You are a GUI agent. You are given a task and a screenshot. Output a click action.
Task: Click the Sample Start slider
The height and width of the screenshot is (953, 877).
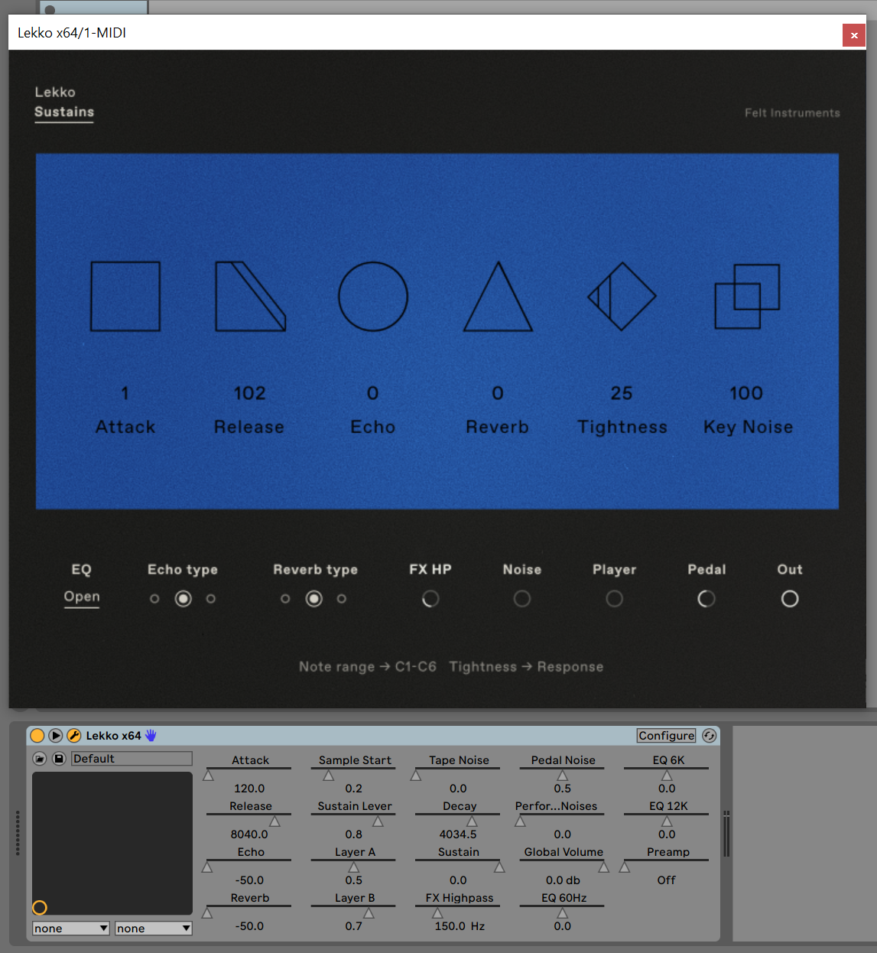[353, 774]
